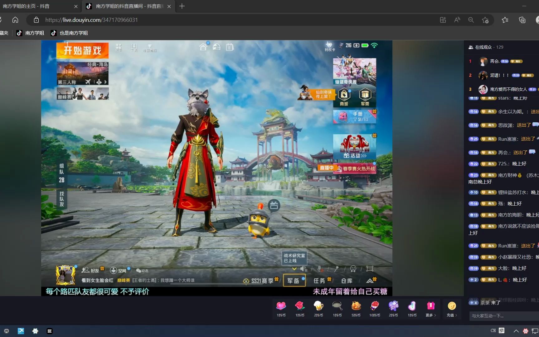Toggle the in-game speaker sound icon
This screenshot has width=539, height=337.
[x=303, y=269]
